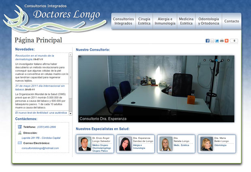Select the second slideshow dot
This screenshot has width=251, height=172.
[211, 60]
